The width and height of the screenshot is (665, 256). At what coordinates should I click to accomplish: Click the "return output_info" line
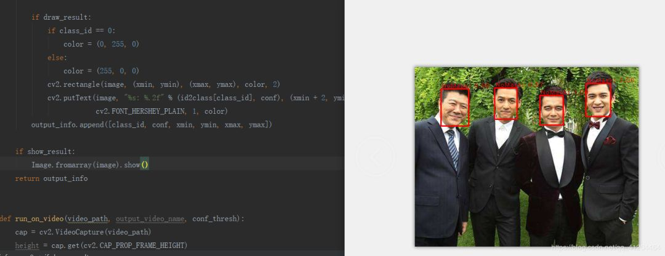point(51,178)
